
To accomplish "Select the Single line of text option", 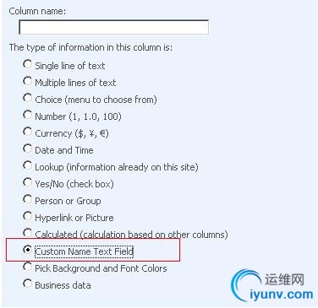I will tap(27, 64).
